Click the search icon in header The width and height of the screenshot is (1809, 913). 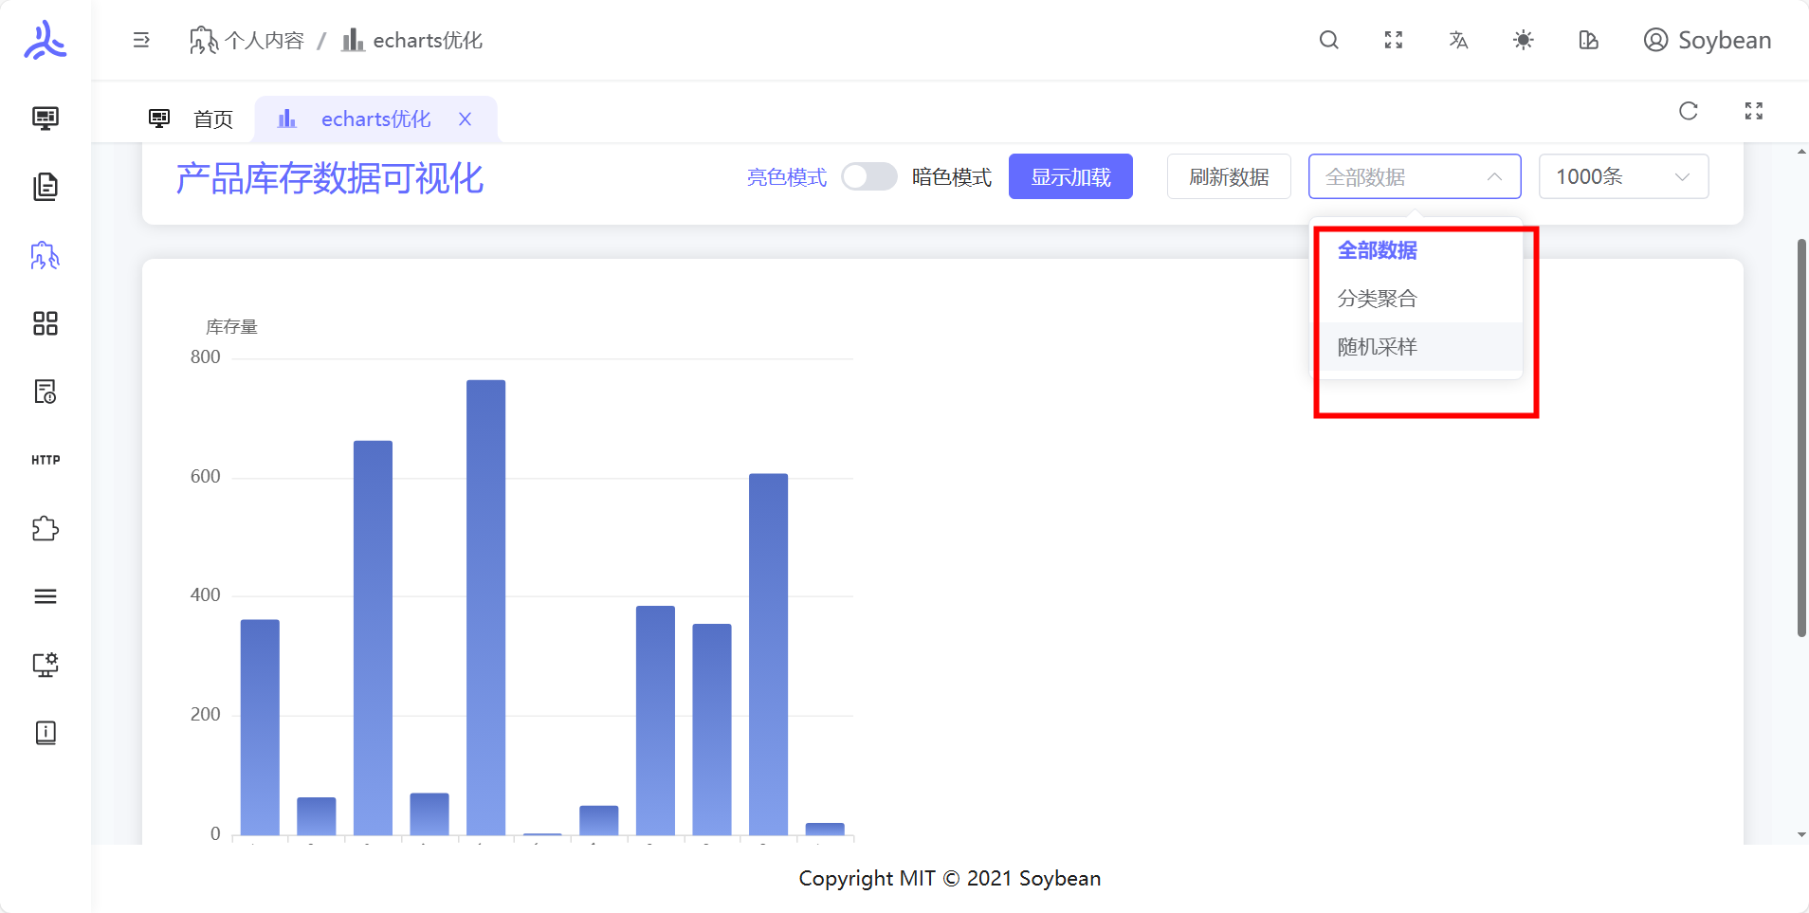[x=1328, y=40]
